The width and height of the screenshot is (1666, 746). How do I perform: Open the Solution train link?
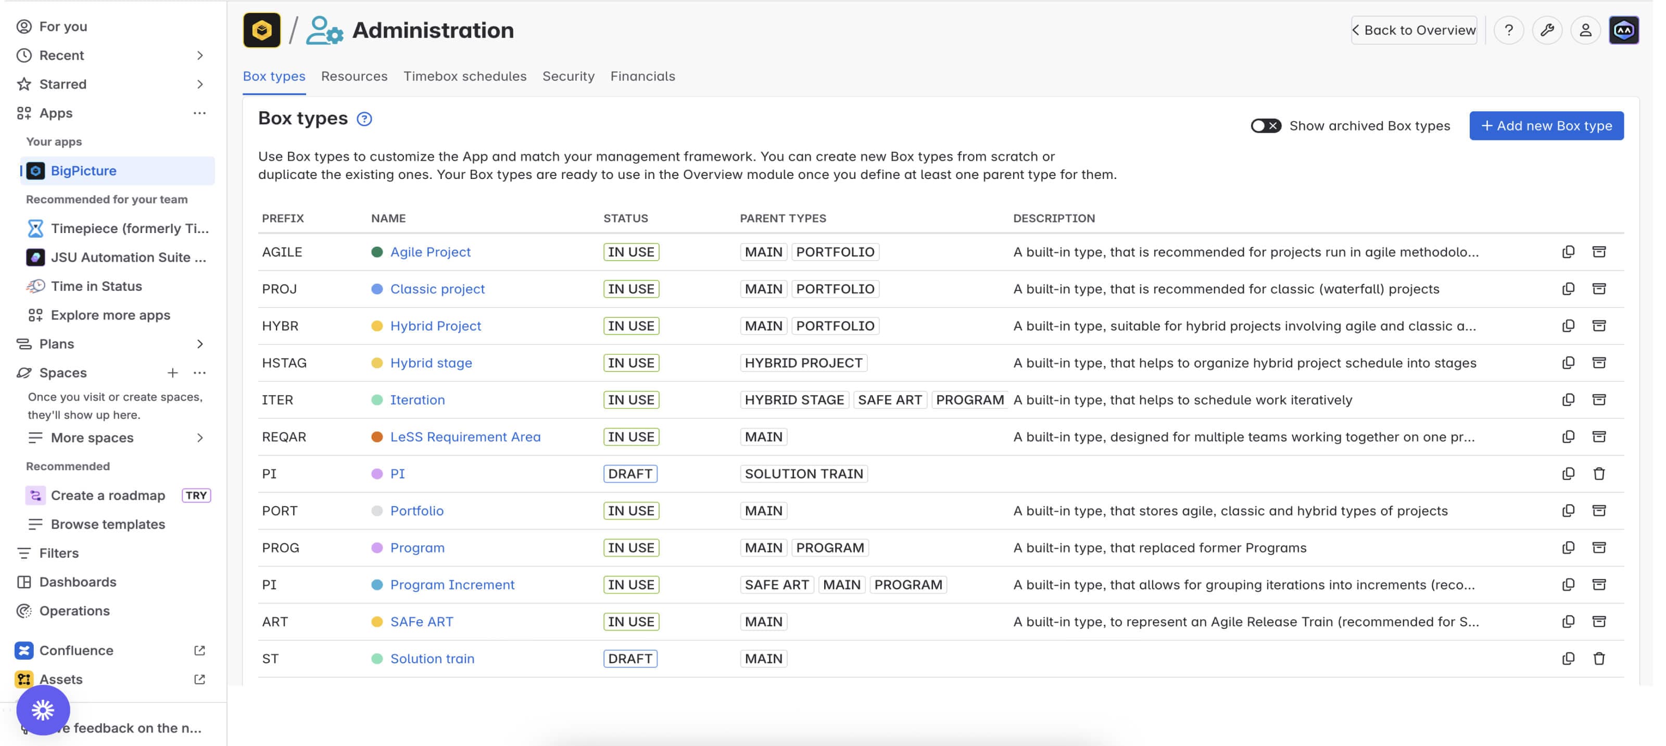pos(432,659)
